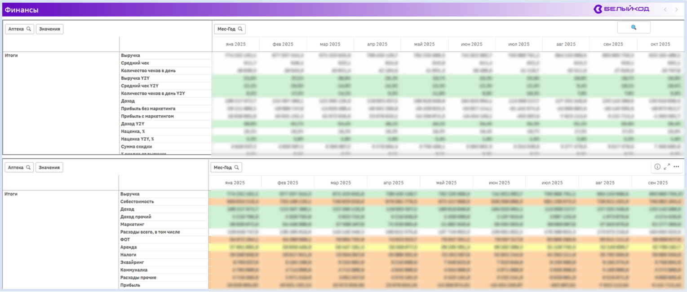This screenshot has height=292, width=687.
Task: Click Аренда row label in lower table
Action: pos(129,247)
